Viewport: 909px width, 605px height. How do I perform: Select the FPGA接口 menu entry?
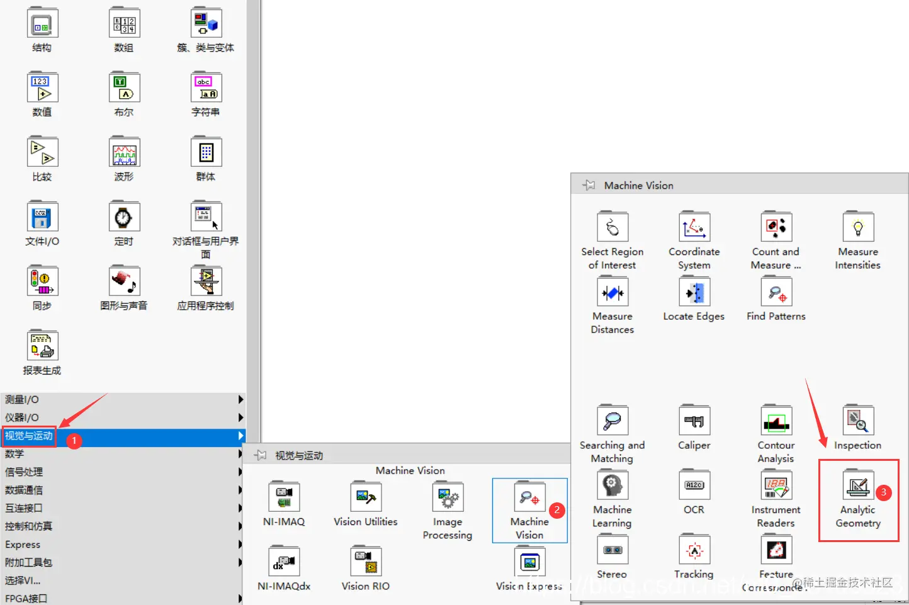pos(123,598)
